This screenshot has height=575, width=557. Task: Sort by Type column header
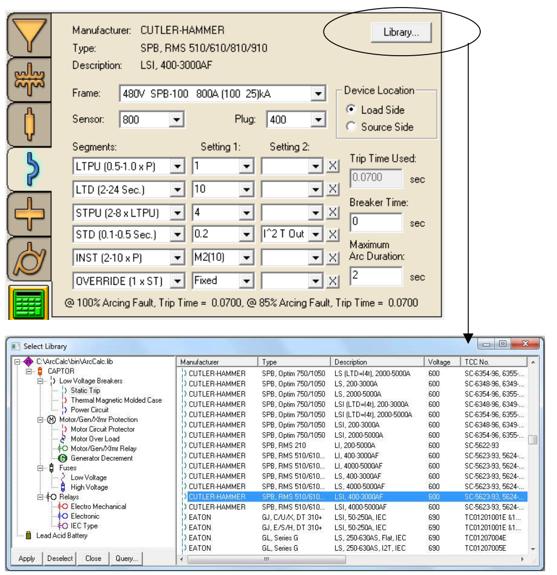[294, 362]
